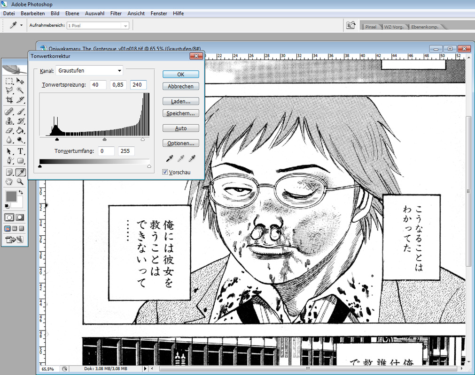This screenshot has height=375, width=475.
Task: Open the Bild menu
Action: point(55,13)
